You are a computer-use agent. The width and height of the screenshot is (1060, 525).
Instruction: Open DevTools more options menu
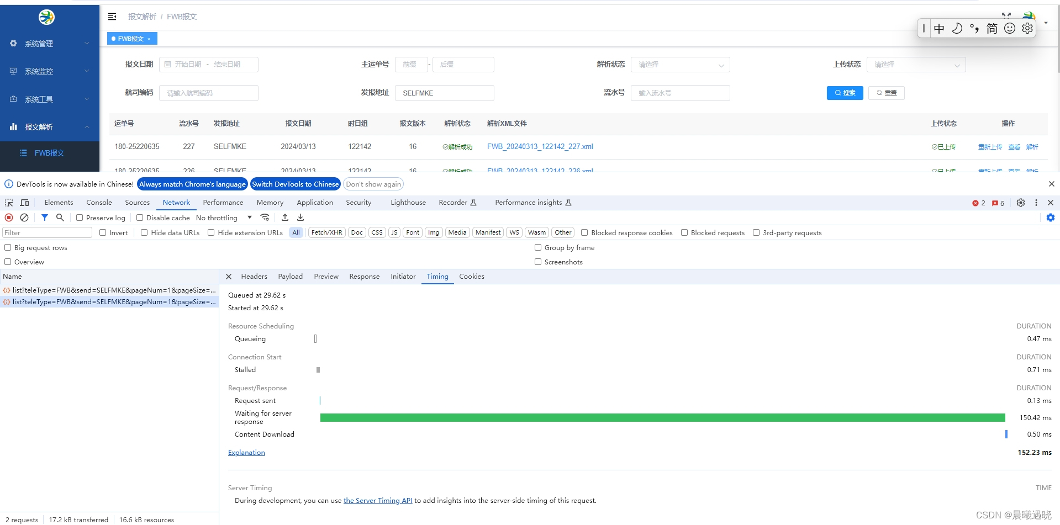[x=1036, y=203]
